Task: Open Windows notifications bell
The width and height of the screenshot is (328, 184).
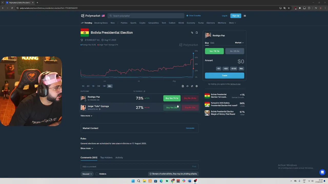Action: coord(324,181)
